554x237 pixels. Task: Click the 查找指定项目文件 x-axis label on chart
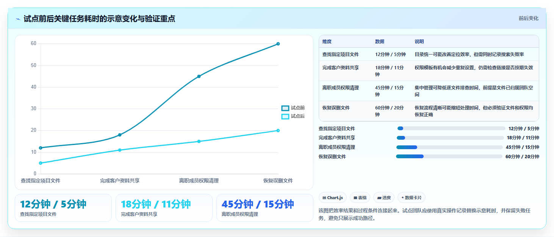41,181
